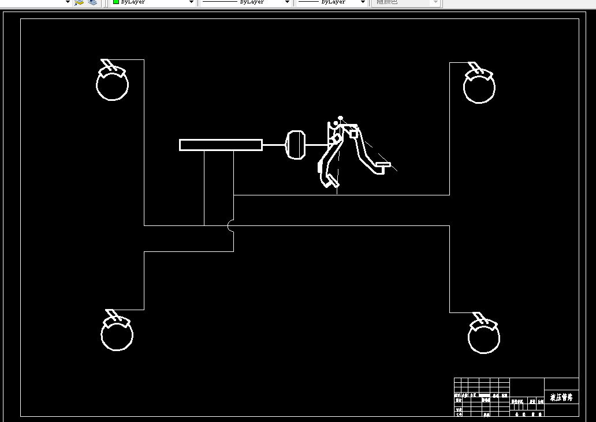The image size is (596, 422).
Task: Click the Layer Previous icon in the toolbar
Action: pos(79,2)
